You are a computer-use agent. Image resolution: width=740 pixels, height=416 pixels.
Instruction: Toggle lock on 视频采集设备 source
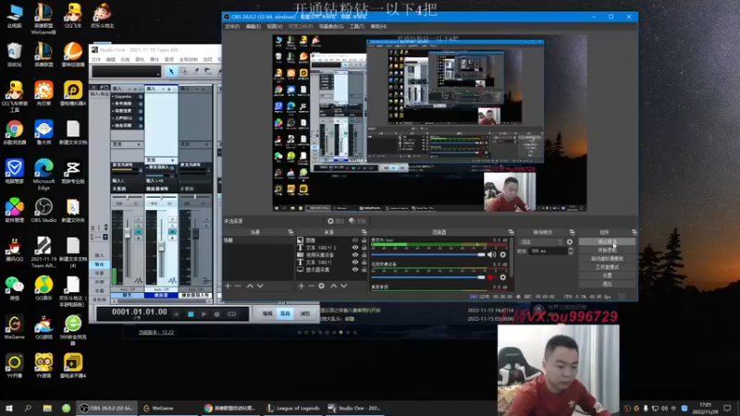point(364,255)
